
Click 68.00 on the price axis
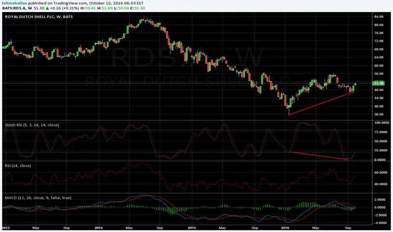(379, 49)
